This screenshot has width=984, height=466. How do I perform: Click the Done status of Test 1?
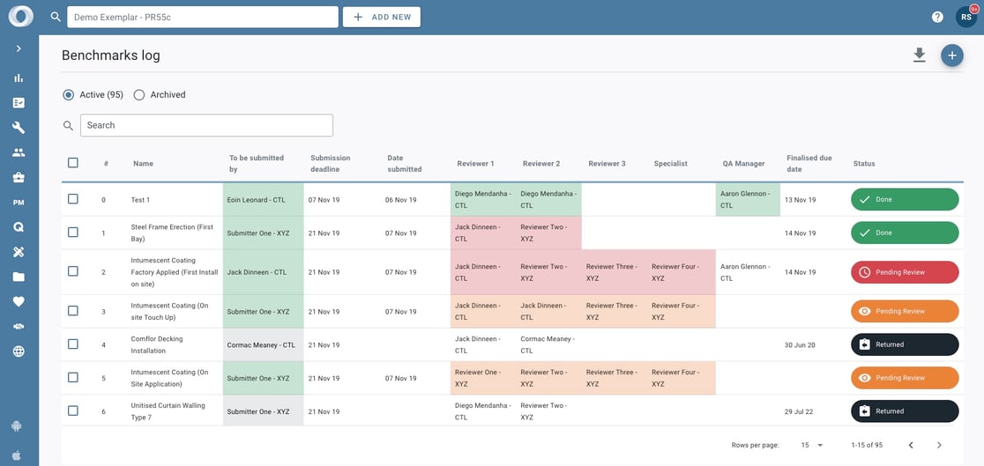(905, 199)
